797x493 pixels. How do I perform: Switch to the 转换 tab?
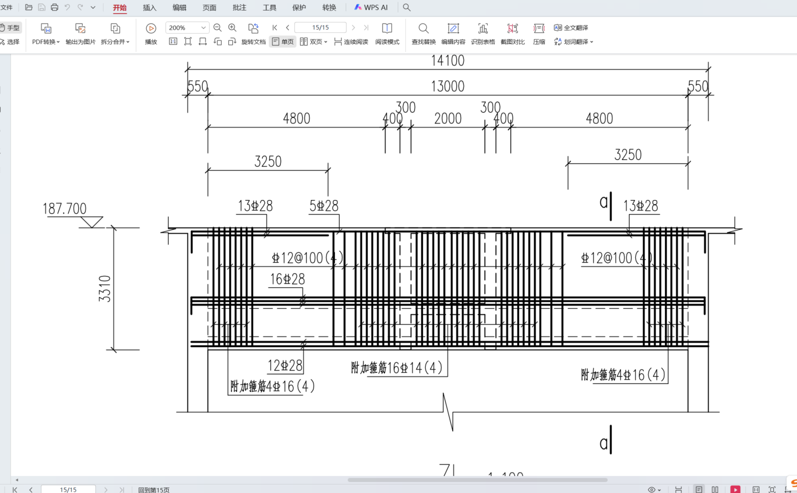(x=329, y=7)
